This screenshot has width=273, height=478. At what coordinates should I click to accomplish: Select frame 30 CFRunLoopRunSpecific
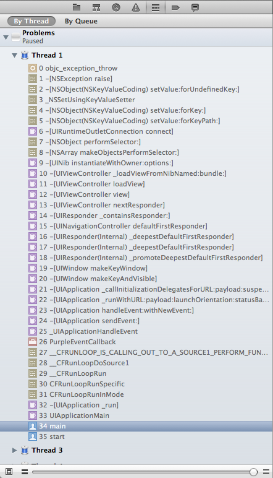click(x=136, y=384)
